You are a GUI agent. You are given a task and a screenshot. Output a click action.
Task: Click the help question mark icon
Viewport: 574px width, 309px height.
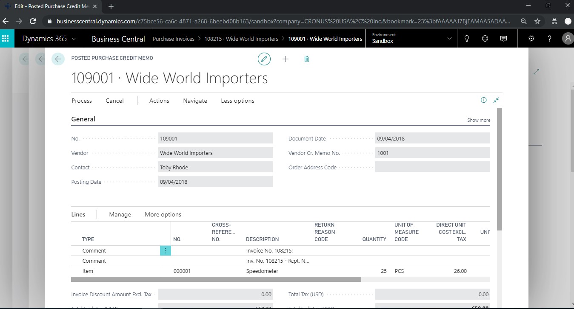[550, 39]
